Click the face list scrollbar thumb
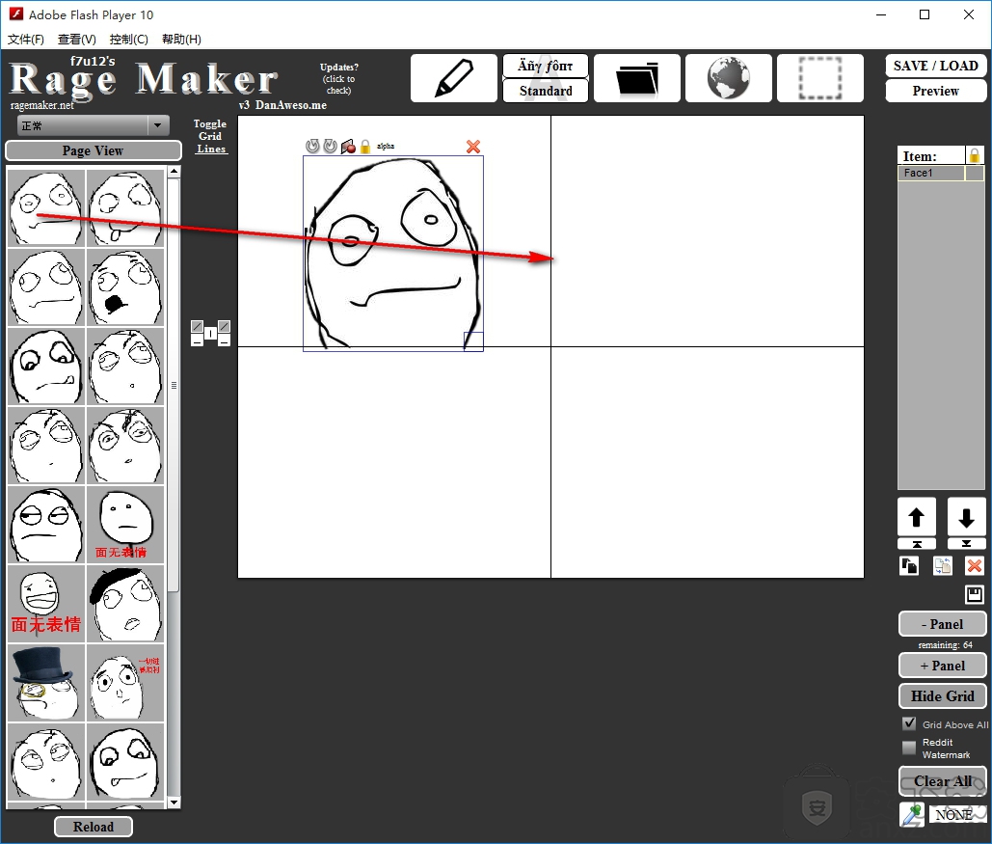992x844 pixels. (x=174, y=385)
